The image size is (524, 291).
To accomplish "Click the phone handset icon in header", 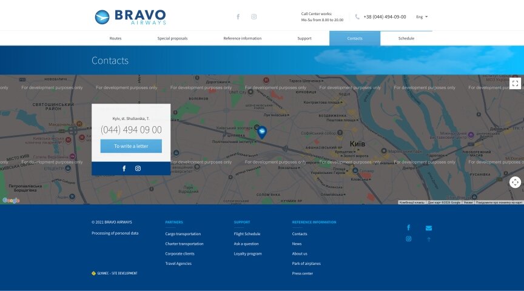I will (x=357, y=17).
